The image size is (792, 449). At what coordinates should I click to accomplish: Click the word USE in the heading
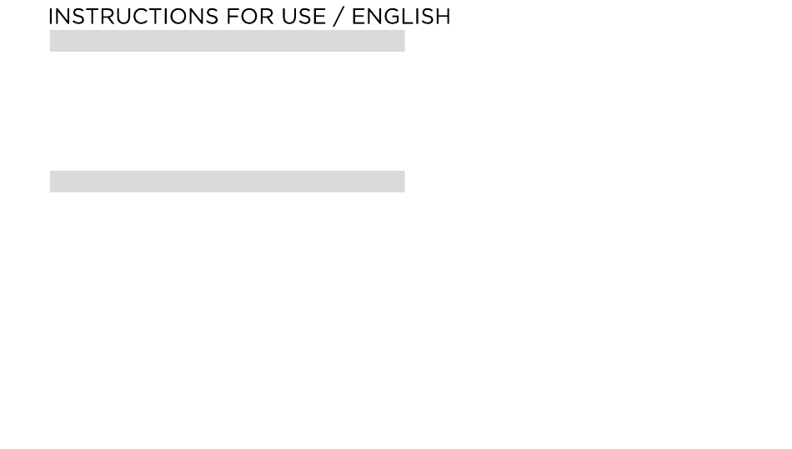point(303,17)
